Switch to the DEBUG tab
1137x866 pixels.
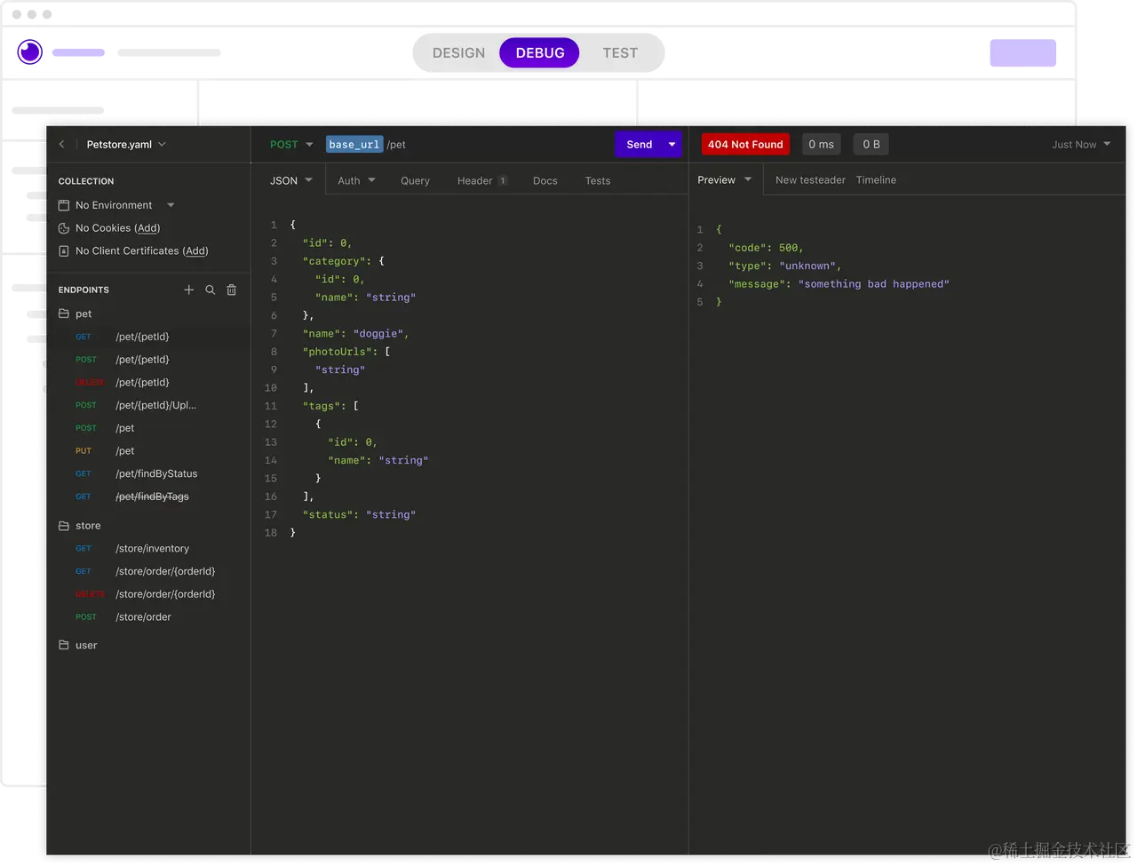coord(540,53)
